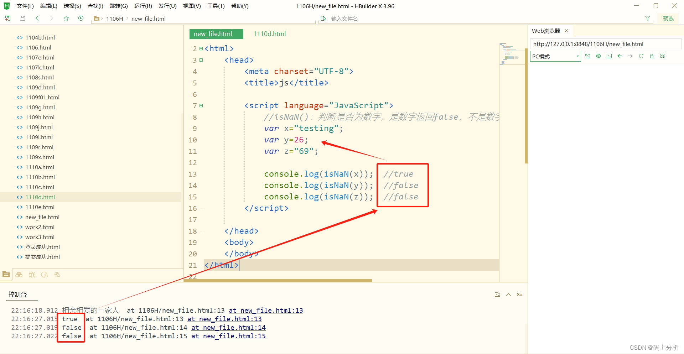Collapse the html tag on line 2

click(201, 48)
